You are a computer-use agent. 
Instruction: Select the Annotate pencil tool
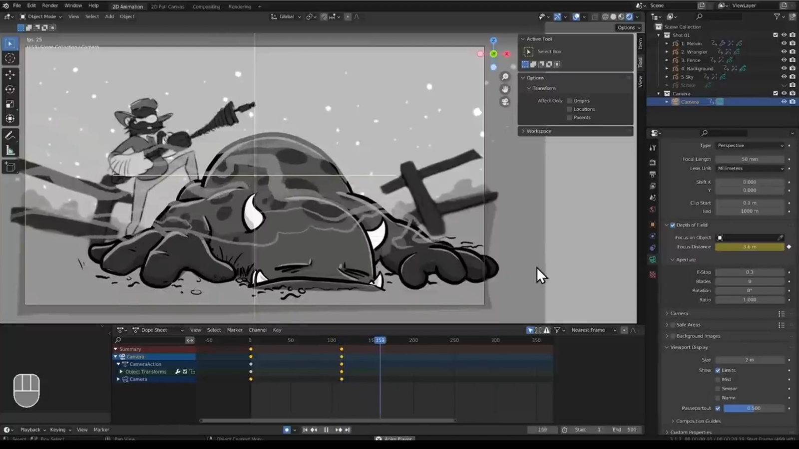click(x=10, y=136)
